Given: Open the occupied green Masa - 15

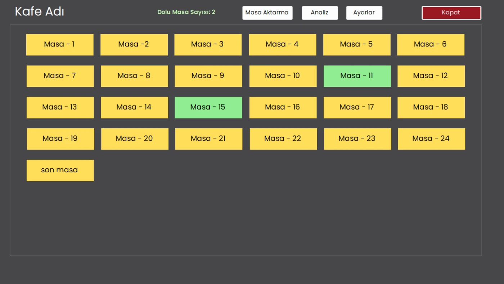Looking at the screenshot, I should (208, 107).
